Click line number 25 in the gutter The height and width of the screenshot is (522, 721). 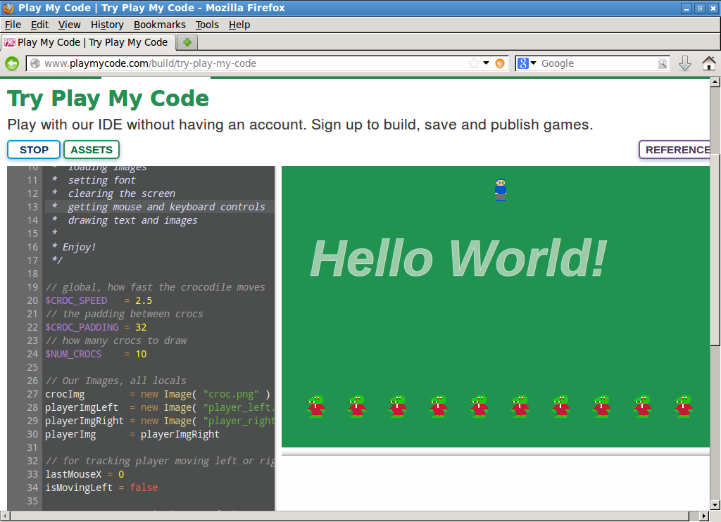[x=32, y=367]
